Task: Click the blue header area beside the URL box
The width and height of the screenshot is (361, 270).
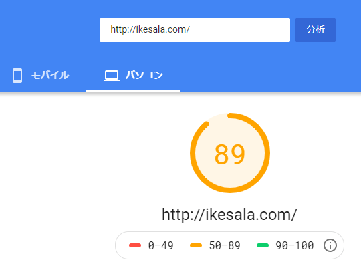Action: tap(49, 30)
